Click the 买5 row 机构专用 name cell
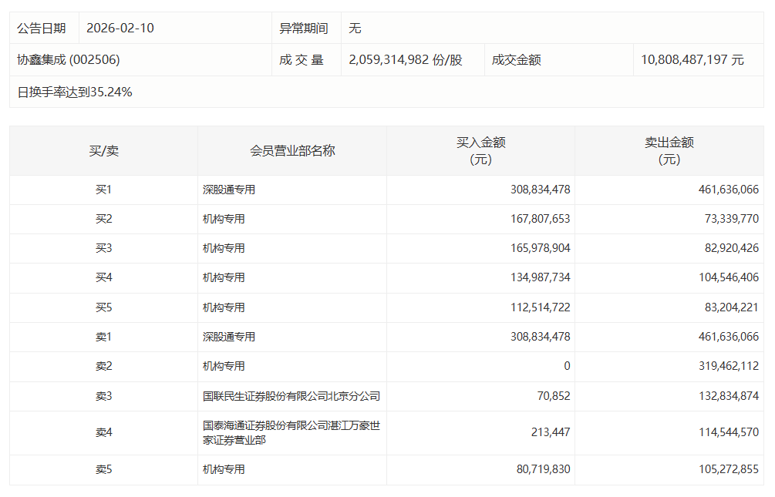This screenshot has height=497, width=775. pyautogui.click(x=224, y=307)
